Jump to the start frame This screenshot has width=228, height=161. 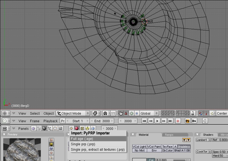(144, 121)
